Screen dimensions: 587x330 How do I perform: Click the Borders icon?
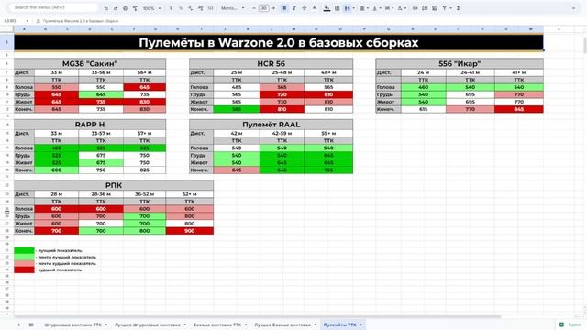337,8
